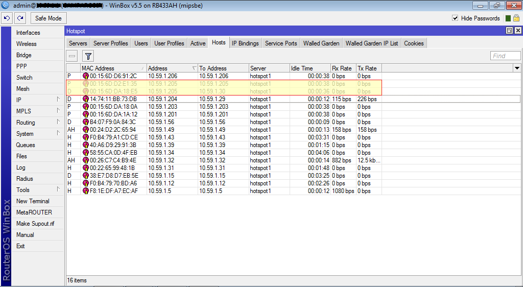
Task: Sort by the Idle Time column header
Action: [x=310, y=68]
